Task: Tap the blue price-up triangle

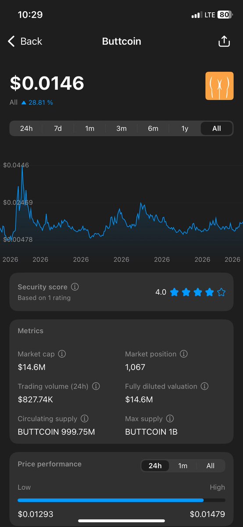Action: (24, 102)
